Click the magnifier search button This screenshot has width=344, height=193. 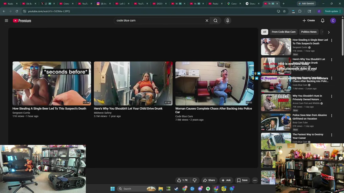pyautogui.click(x=216, y=20)
